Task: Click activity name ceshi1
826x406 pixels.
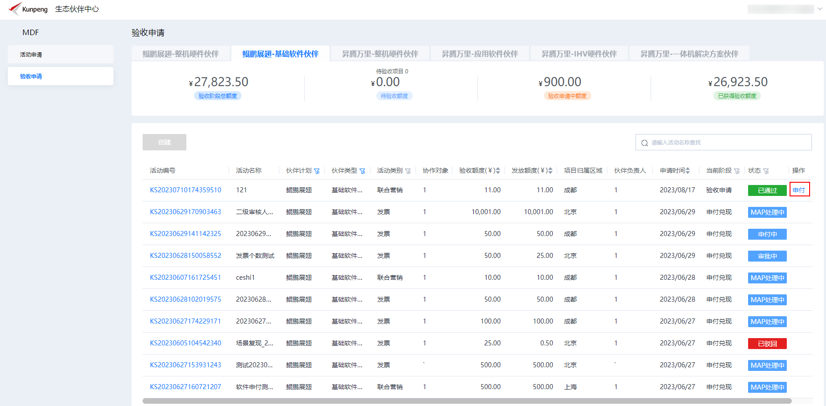Action: pos(246,278)
